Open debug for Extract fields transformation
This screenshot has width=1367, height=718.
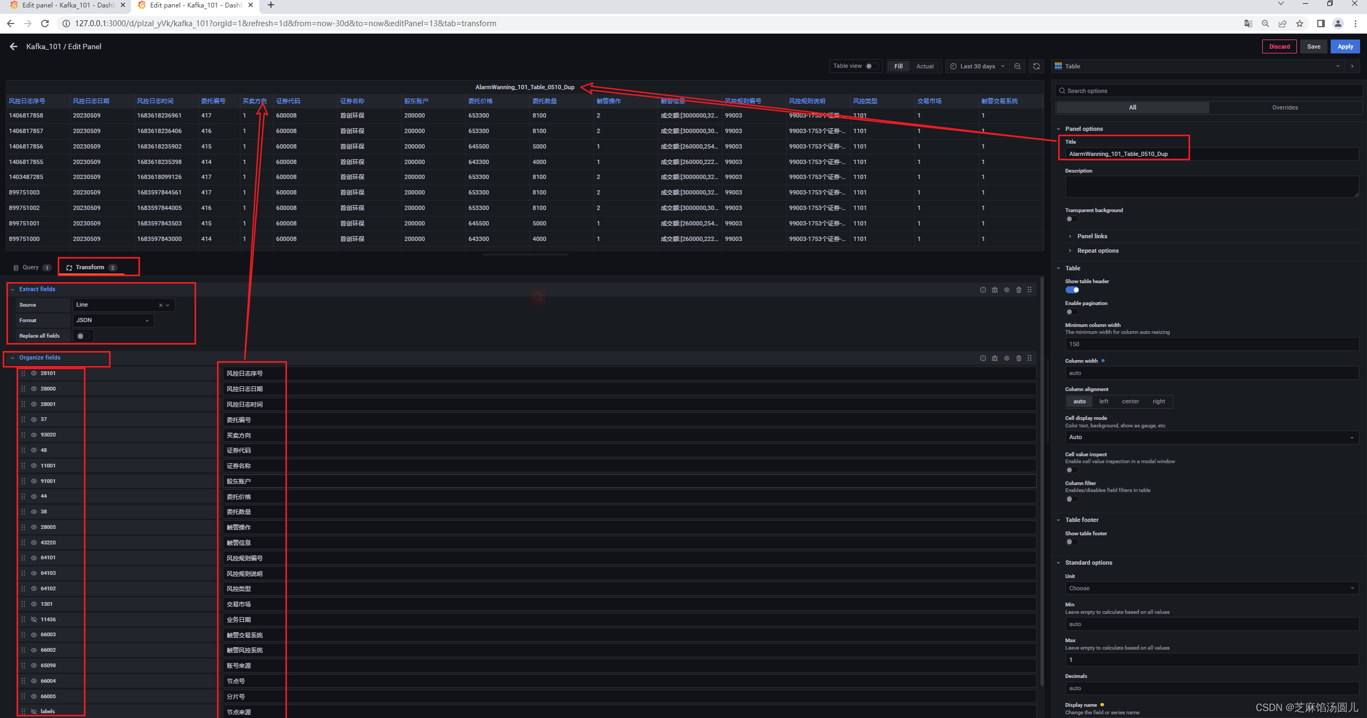pos(995,290)
